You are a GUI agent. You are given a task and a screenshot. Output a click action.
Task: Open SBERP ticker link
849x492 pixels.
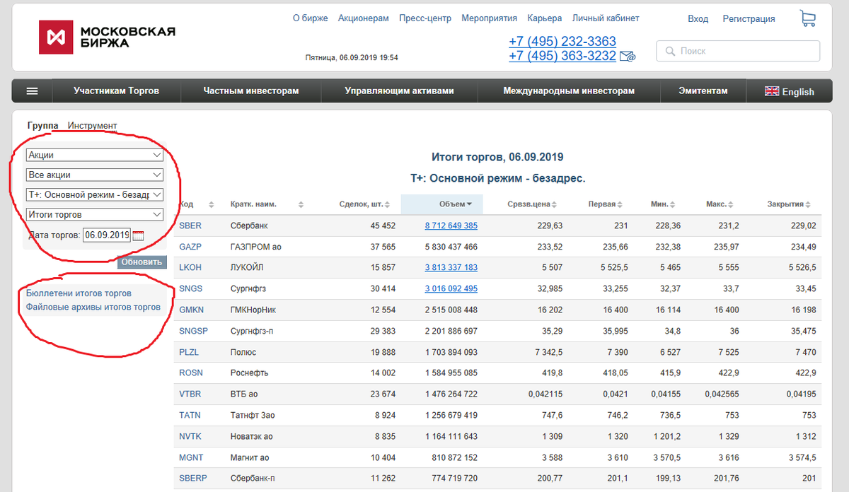pyautogui.click(x=193, y=479)
